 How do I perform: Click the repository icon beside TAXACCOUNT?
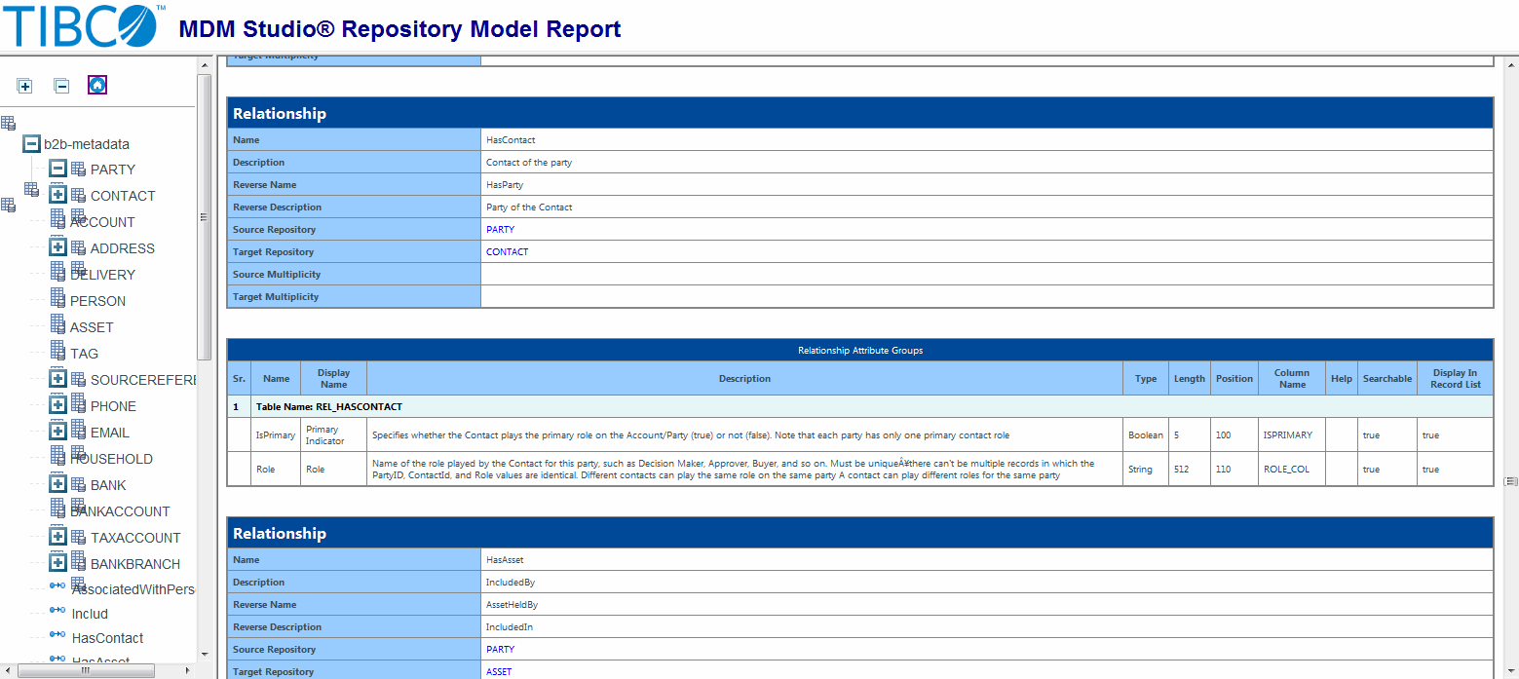79,537
